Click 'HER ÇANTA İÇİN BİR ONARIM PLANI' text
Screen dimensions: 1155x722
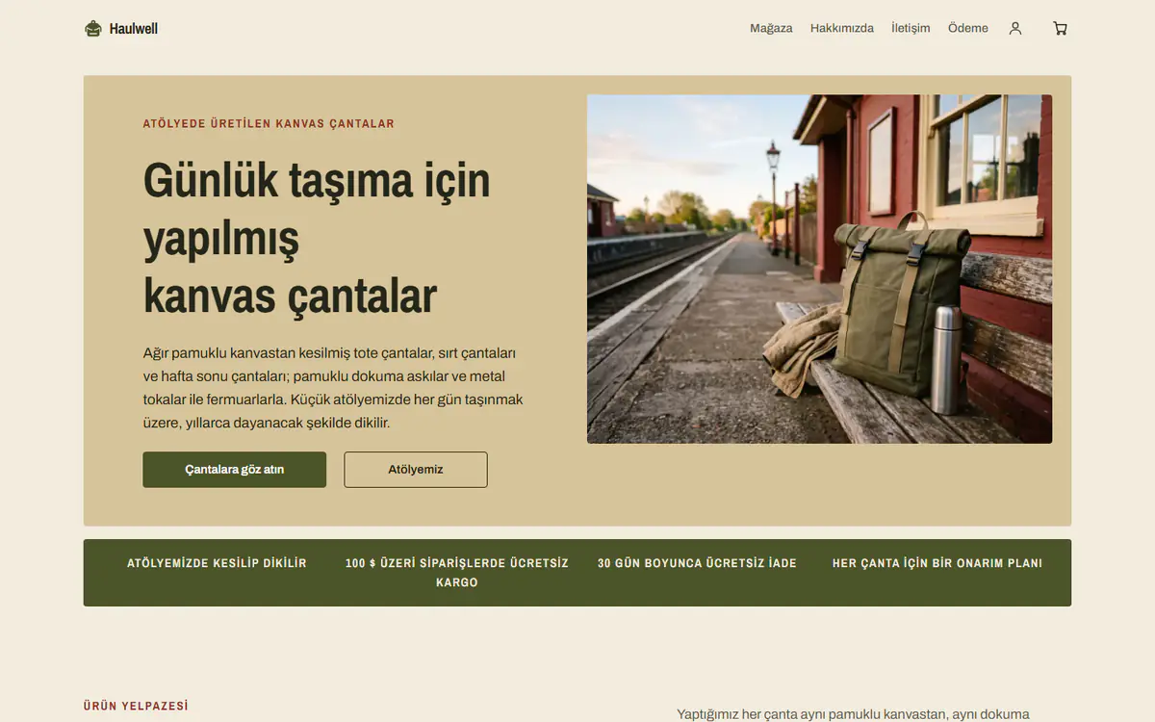(x=937, y=563)
